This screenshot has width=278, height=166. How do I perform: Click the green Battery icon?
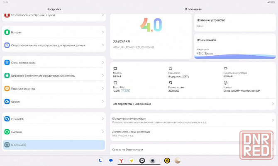coord(7,32)
